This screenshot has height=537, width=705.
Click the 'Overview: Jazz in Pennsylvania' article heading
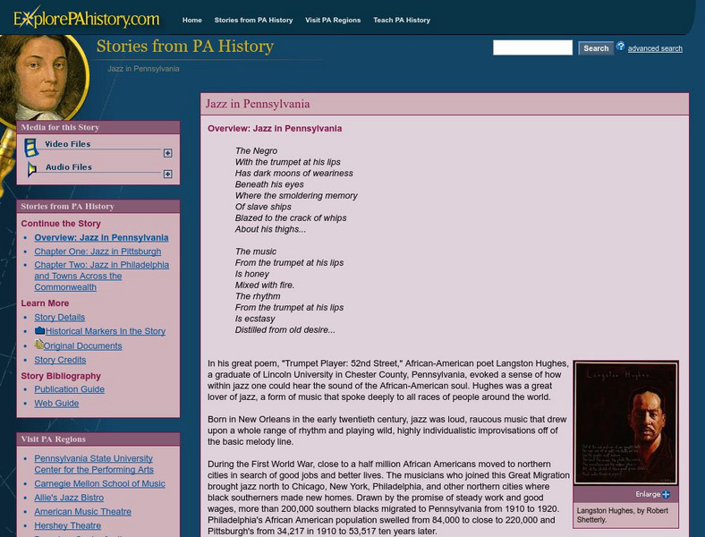tap(275, 129)
